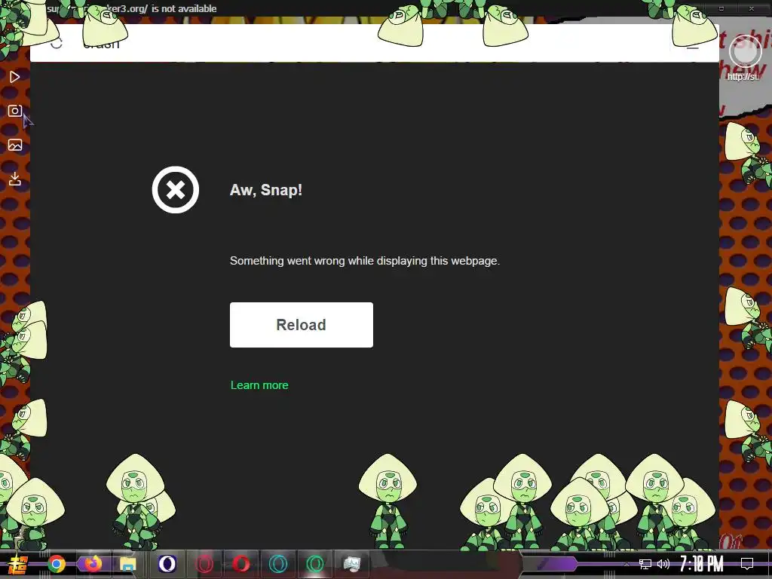Open the volume speaker tray icon
This screenshot has height=579, width=772.
[x=663, y=564]
